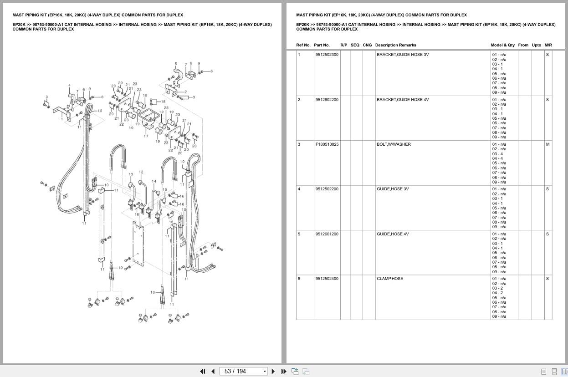Switch to two-page facing view layout

[x=564, y=372]
